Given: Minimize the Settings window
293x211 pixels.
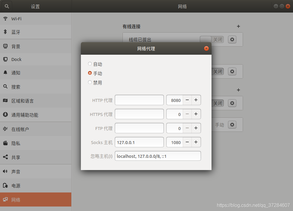Looking at the screenshot, I should click(276, 6).
